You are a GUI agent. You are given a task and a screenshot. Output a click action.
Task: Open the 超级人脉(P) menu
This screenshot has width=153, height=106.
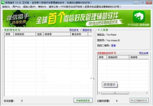[29, 7]
